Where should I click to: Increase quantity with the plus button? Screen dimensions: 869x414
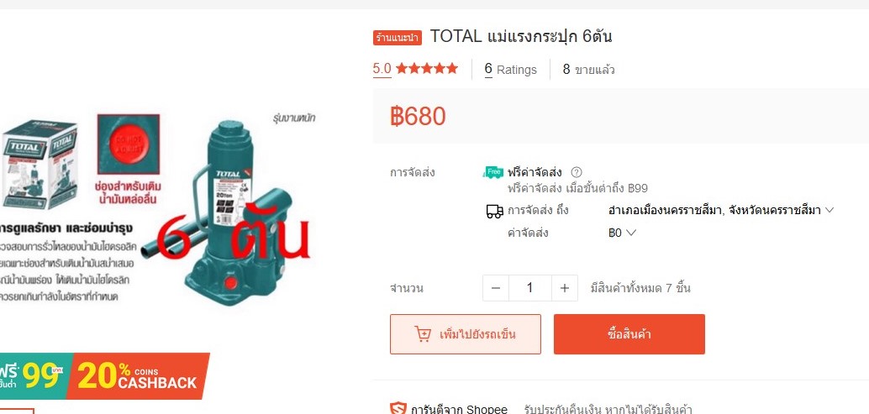pyautogui.click(x=564, y=288)
